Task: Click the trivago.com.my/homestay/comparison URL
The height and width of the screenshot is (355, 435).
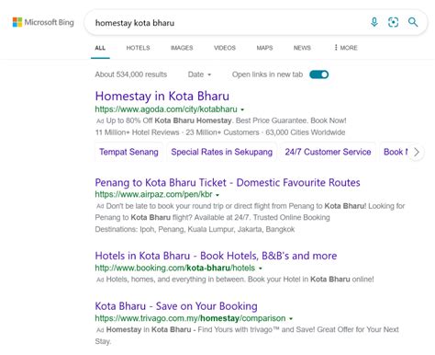Action: coord(190,318)
